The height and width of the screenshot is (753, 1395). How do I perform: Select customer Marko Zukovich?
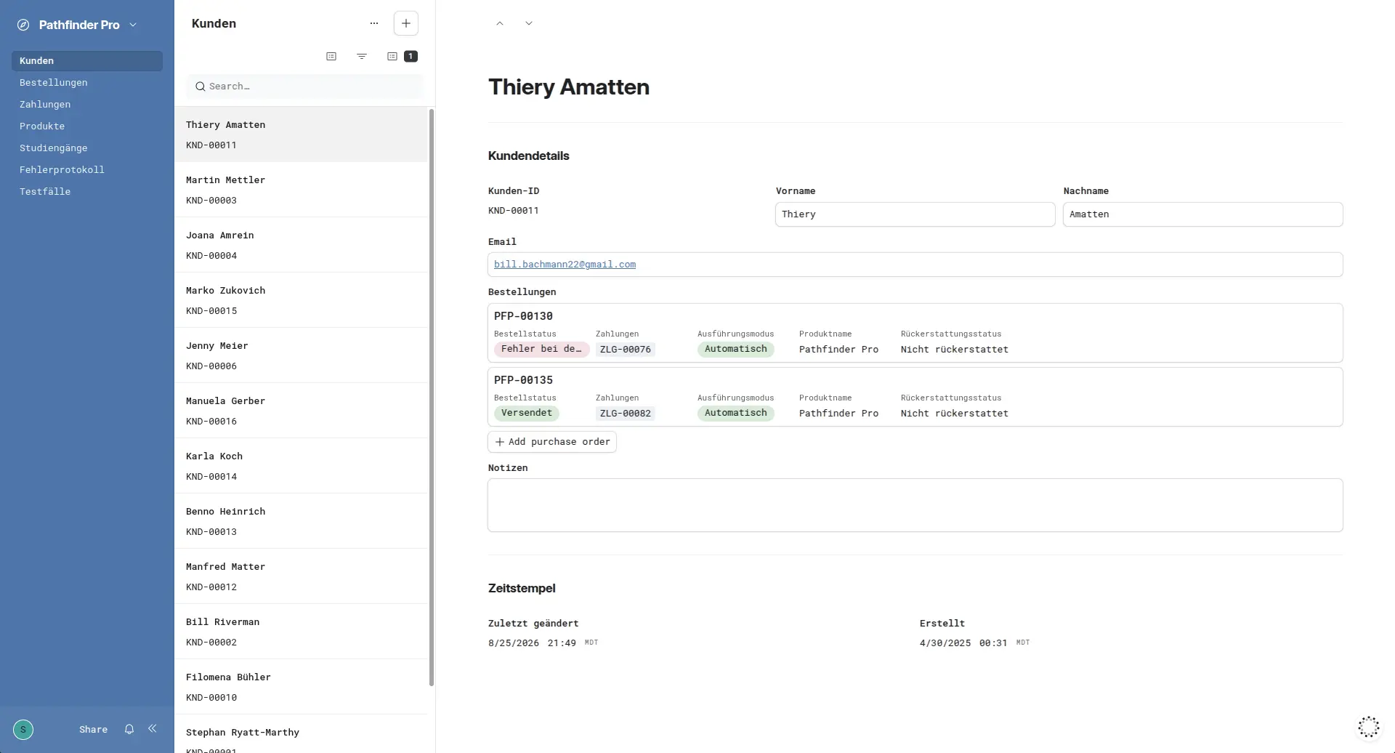click(301, 300)
